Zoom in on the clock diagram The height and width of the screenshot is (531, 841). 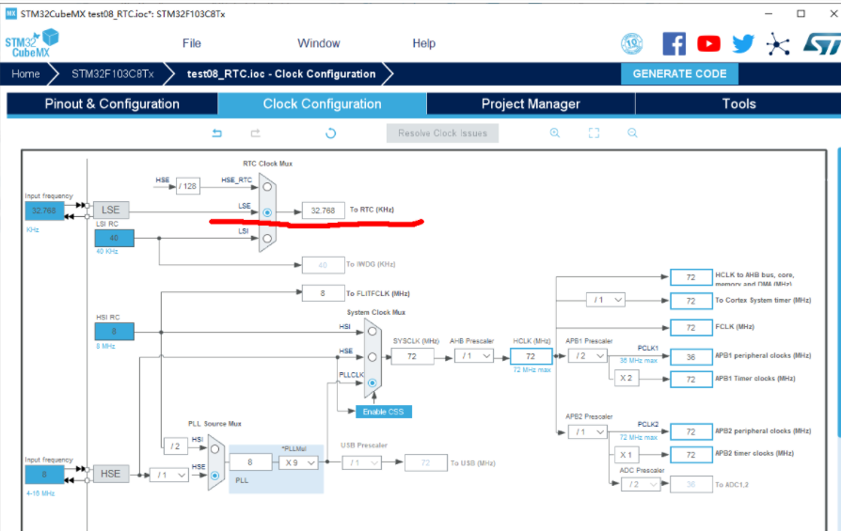[555, 133]
